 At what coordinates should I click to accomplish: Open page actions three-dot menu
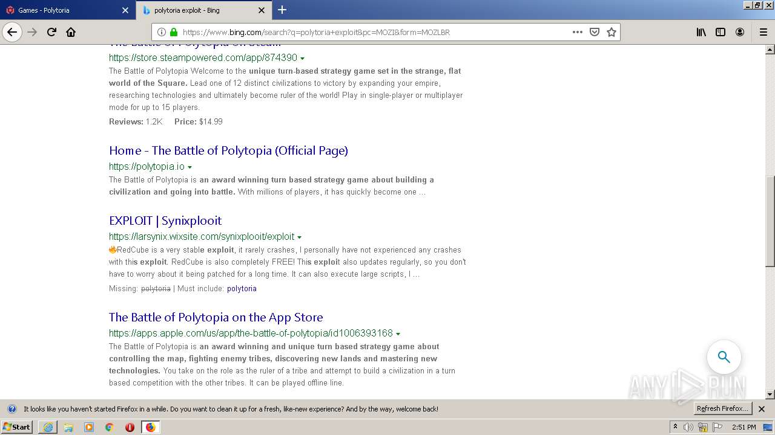(578, 32)
